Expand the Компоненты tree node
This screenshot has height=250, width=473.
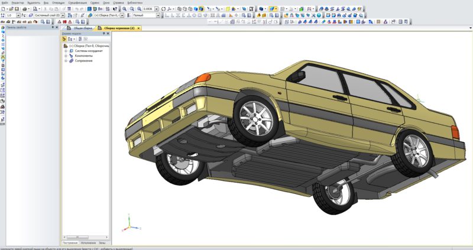tap(66, 56)
